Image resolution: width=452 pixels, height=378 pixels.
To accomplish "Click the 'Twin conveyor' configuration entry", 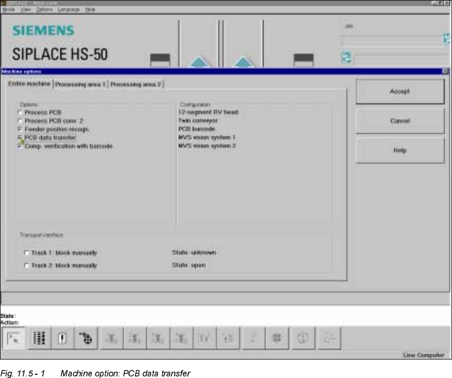I will click(198, 120).
